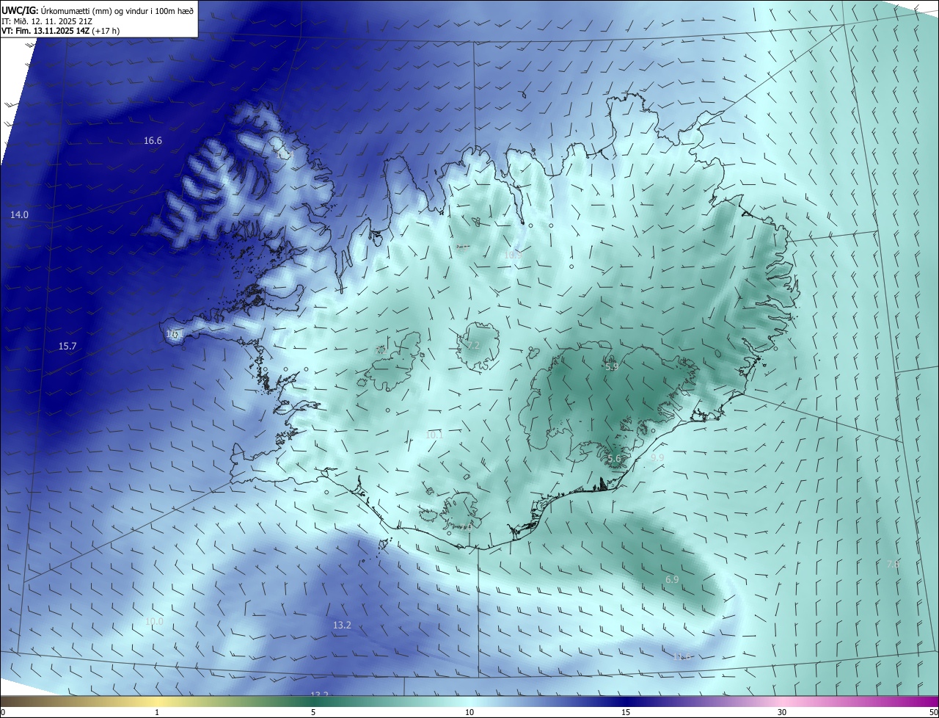Click the title line "UWC/IG: Úrkomumætti (mm) og vindur í 100m hæð"

tap(98, 11)
